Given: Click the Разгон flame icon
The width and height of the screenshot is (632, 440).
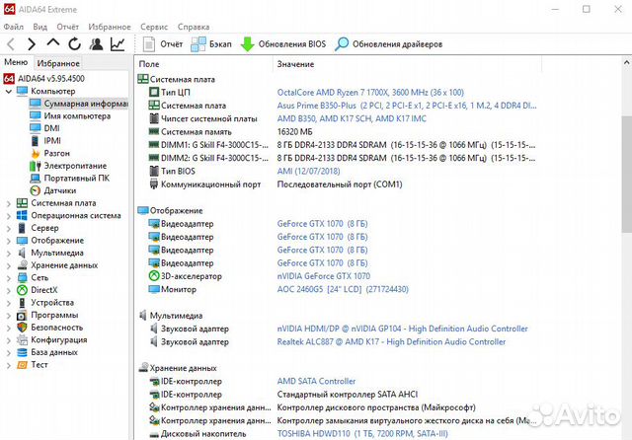Looking at the screenshot, I should [36, 153].
